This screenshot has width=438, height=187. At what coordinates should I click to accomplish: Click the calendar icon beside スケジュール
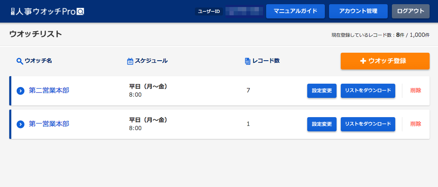coord(130,61)
